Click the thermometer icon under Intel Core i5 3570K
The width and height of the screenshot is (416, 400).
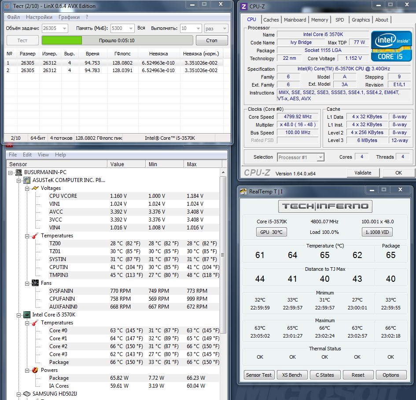click(x=35, y=323)
